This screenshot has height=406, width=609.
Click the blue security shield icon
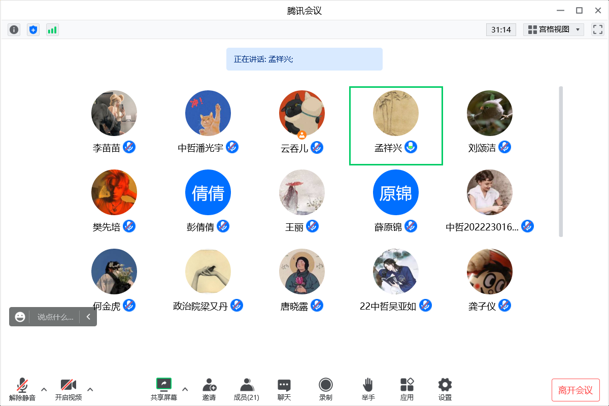click(33, 30)
